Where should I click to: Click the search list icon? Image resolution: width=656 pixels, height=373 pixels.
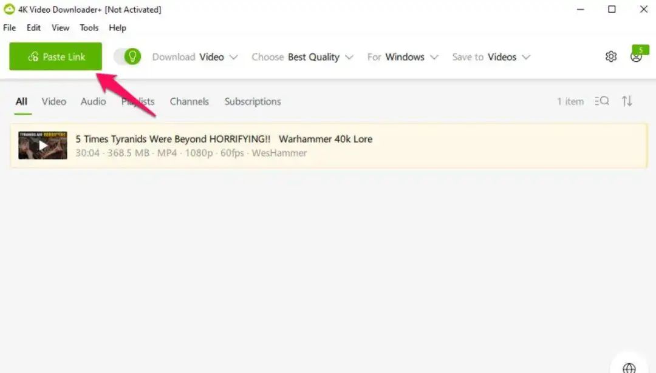[x=601, y=101]
